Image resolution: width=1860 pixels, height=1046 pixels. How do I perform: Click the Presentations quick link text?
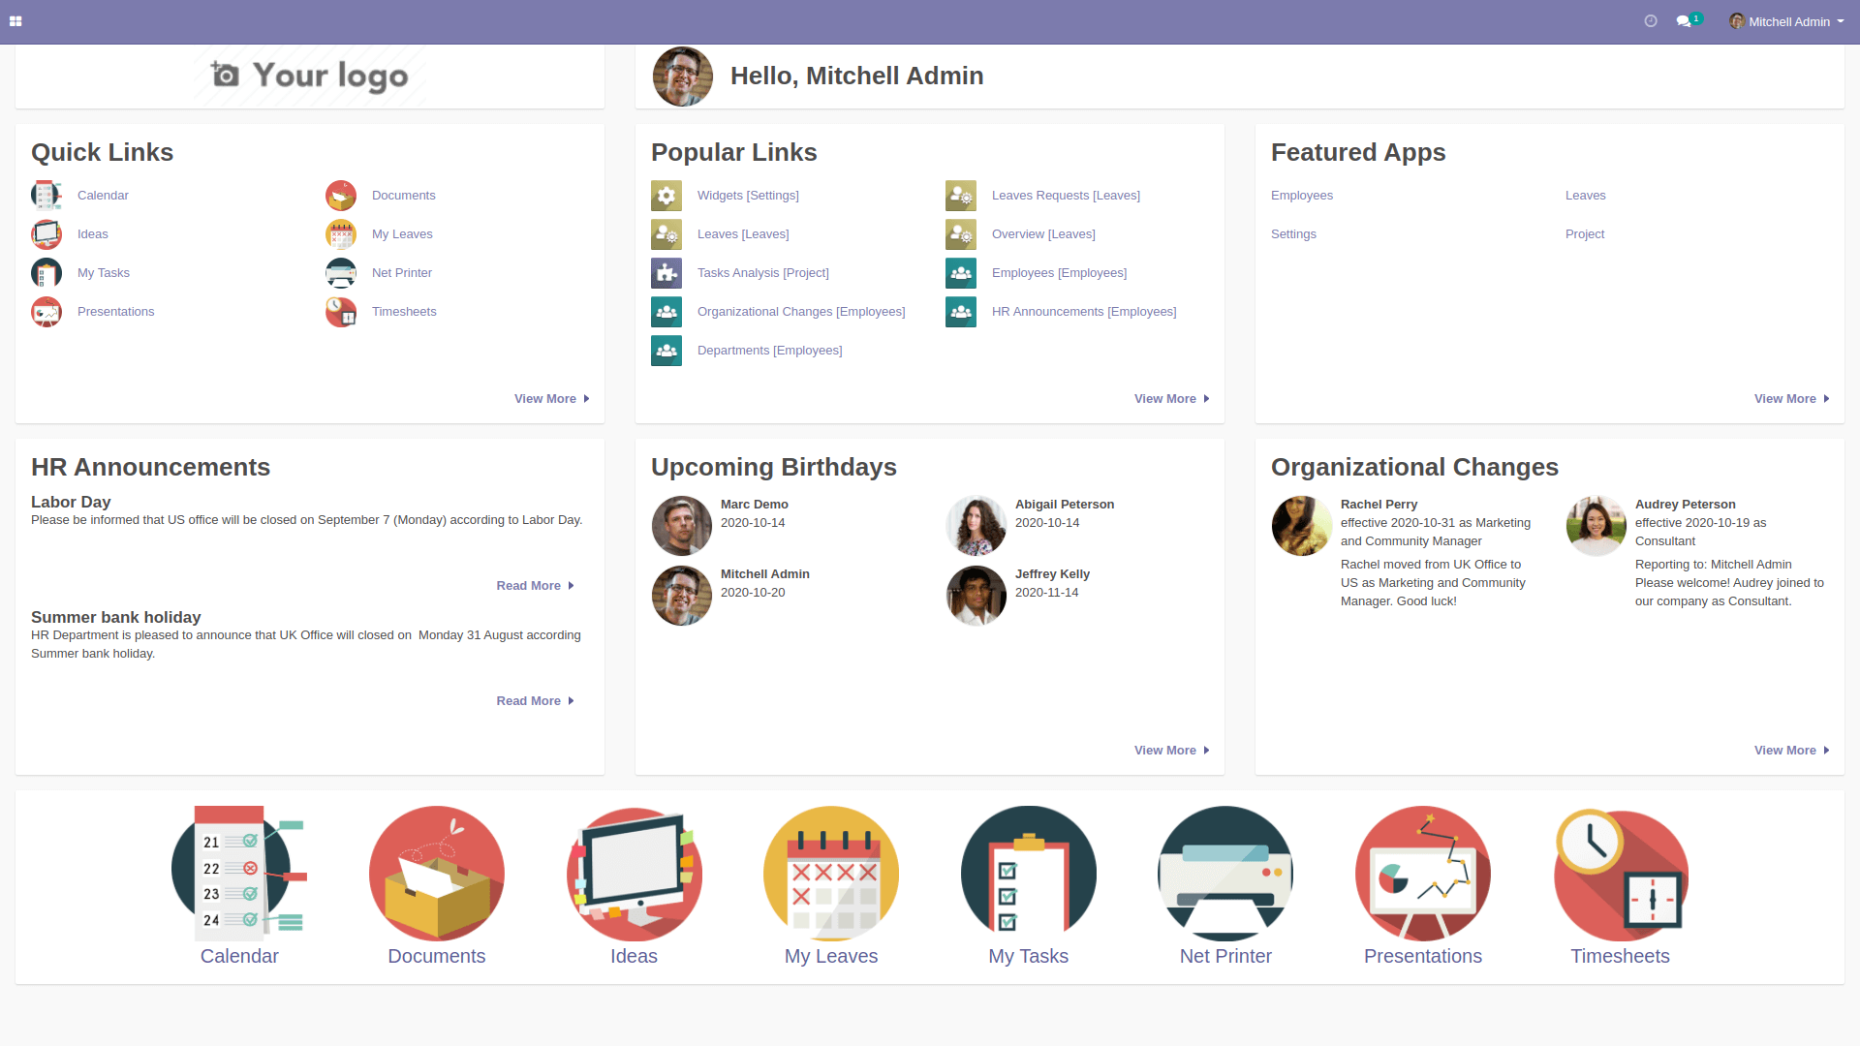pos(115,312)
